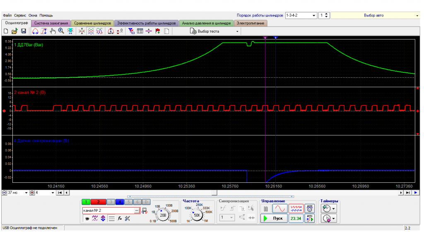Add a red flag marker

[x=158, y=31]
